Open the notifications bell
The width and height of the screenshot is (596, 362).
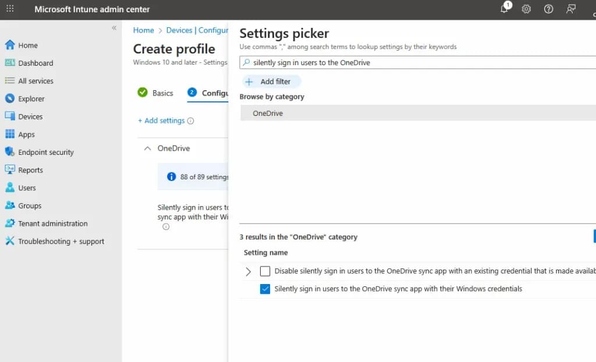tap(504, 9)
